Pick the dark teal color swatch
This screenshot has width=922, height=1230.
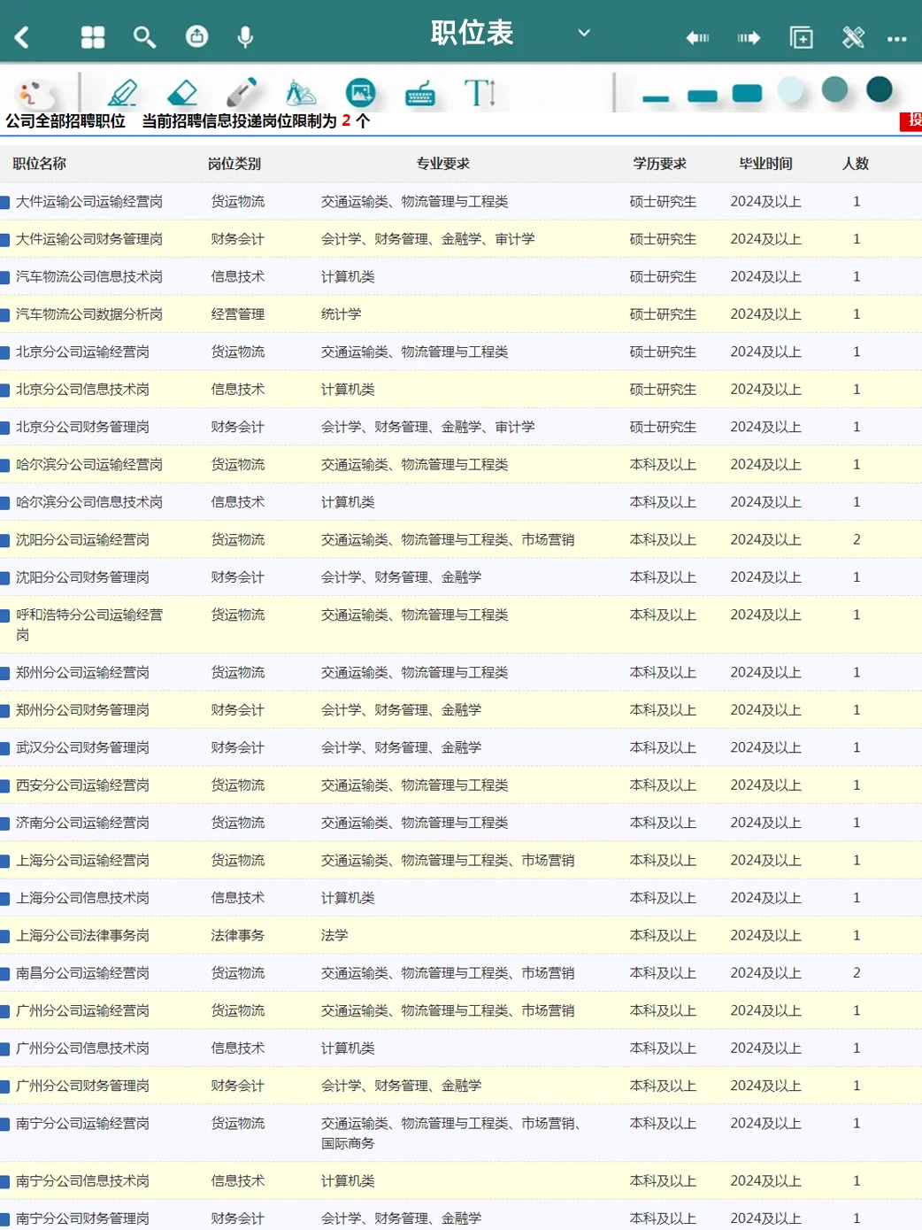880,89
